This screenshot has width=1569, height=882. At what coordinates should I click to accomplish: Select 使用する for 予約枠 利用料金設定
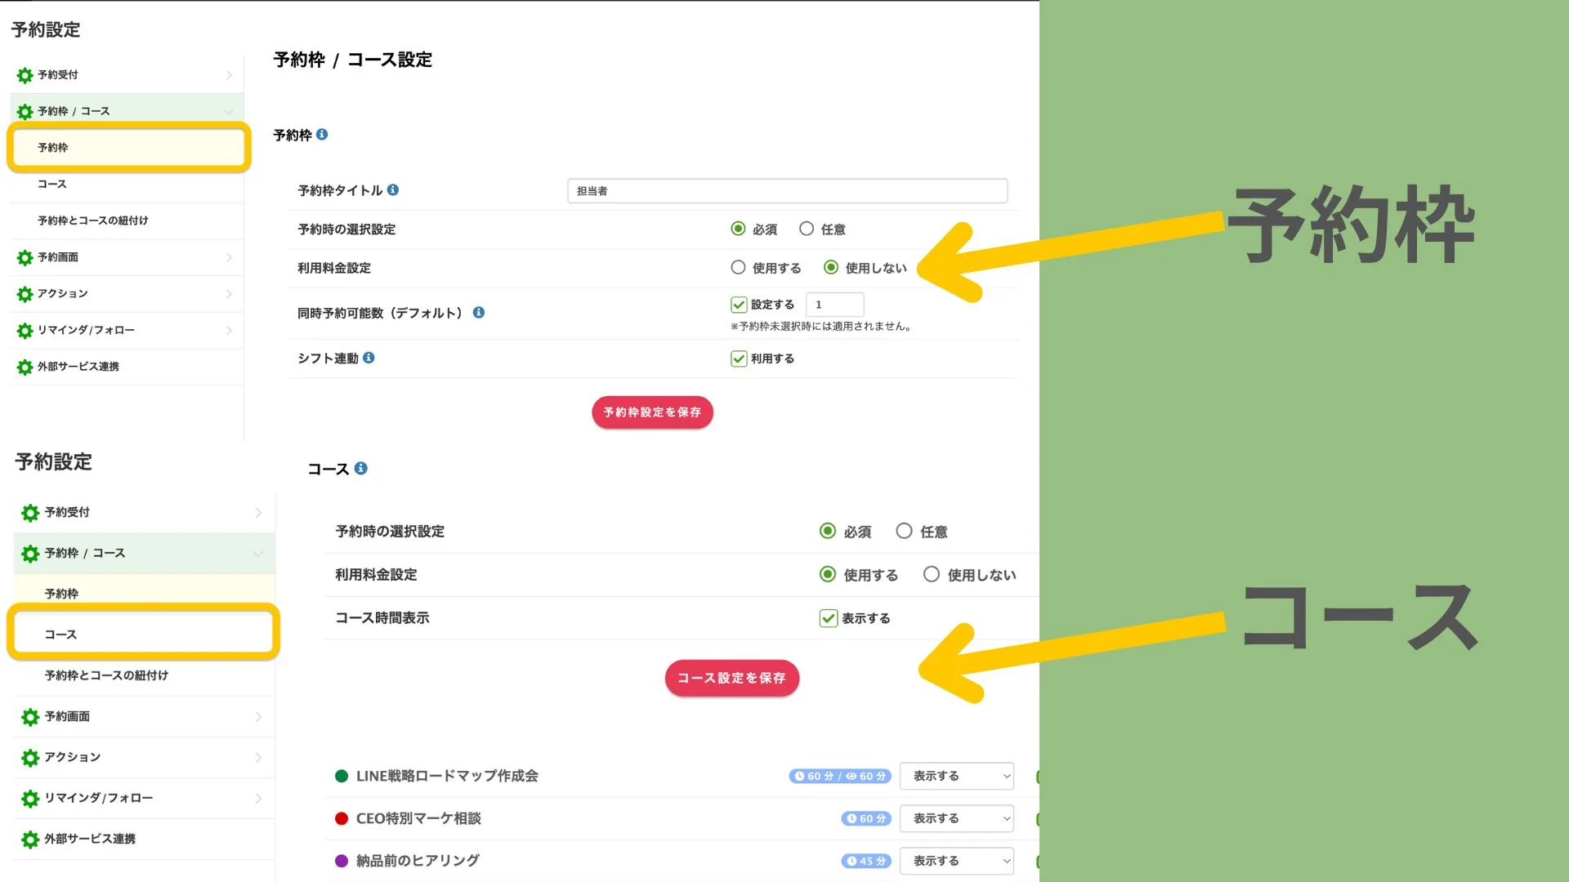[x=738, y=267]
